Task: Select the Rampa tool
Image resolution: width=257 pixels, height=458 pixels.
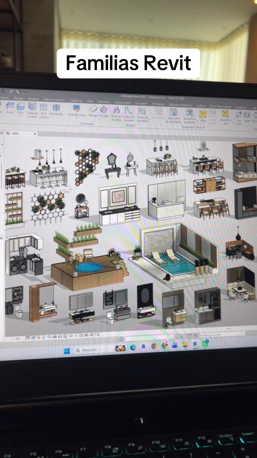Action: coord(94,111)
